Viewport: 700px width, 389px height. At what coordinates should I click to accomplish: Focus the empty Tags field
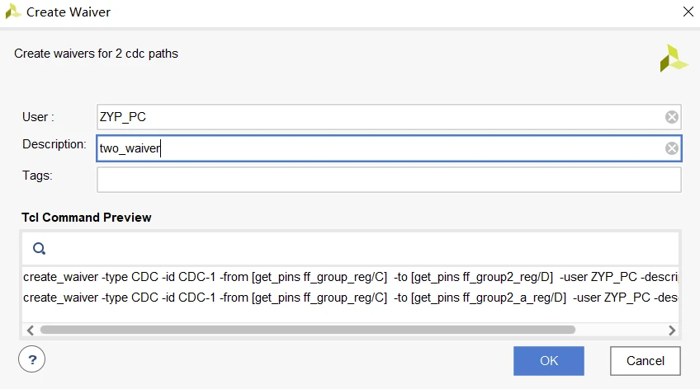(x=388, y=179)
